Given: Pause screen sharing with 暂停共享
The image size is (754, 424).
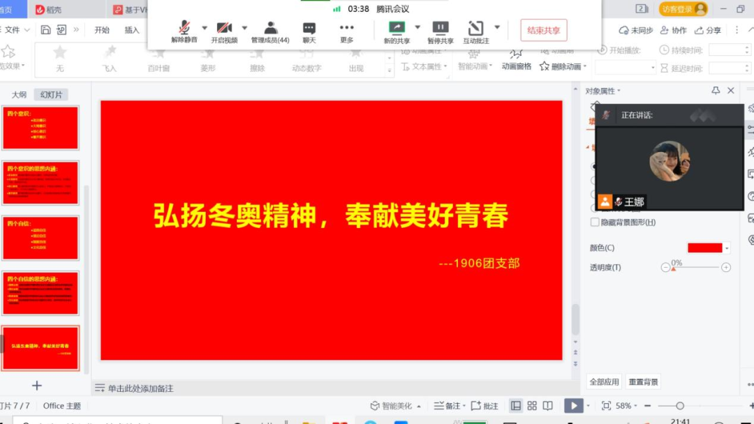Looking at the screenshot, I should (440, 29).
